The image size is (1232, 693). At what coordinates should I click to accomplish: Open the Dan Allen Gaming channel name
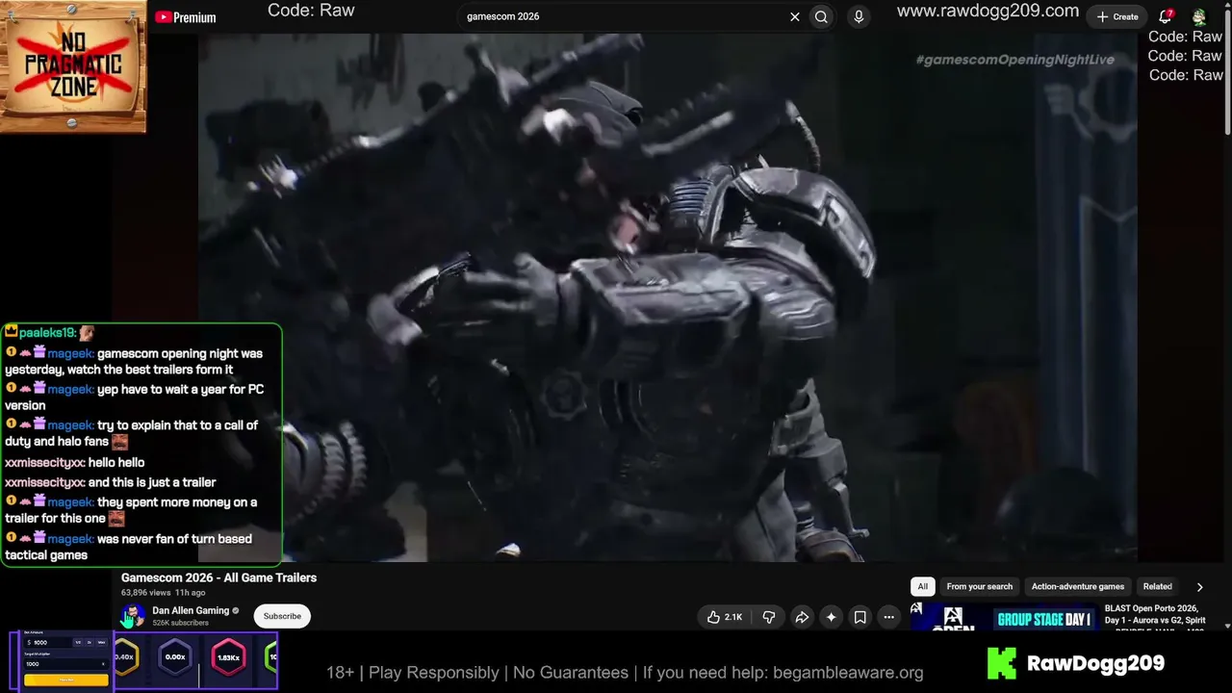(x=191, y=610)
